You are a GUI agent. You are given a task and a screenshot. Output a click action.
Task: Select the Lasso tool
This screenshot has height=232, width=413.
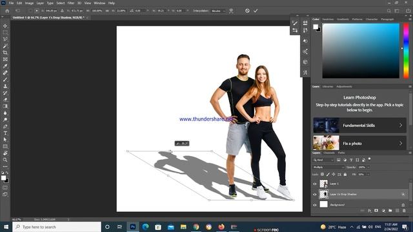[x=5, y=39]
